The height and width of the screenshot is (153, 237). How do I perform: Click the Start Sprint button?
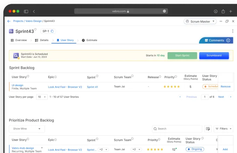182,56
